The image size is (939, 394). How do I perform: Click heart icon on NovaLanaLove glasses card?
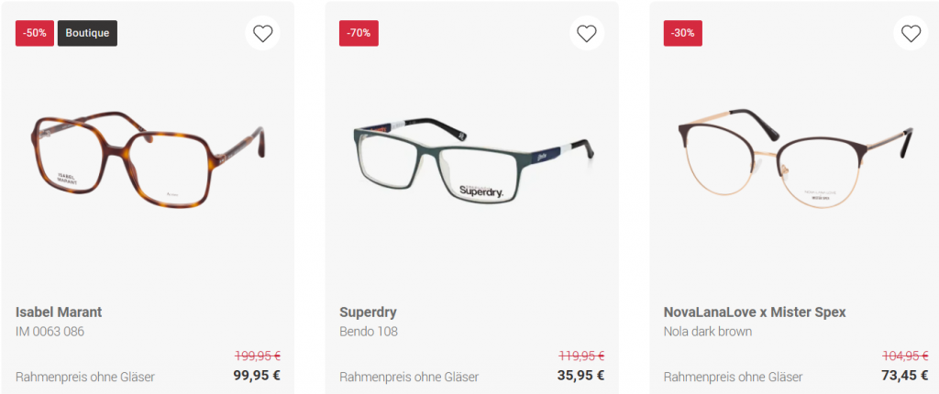[x=911, y=34]
